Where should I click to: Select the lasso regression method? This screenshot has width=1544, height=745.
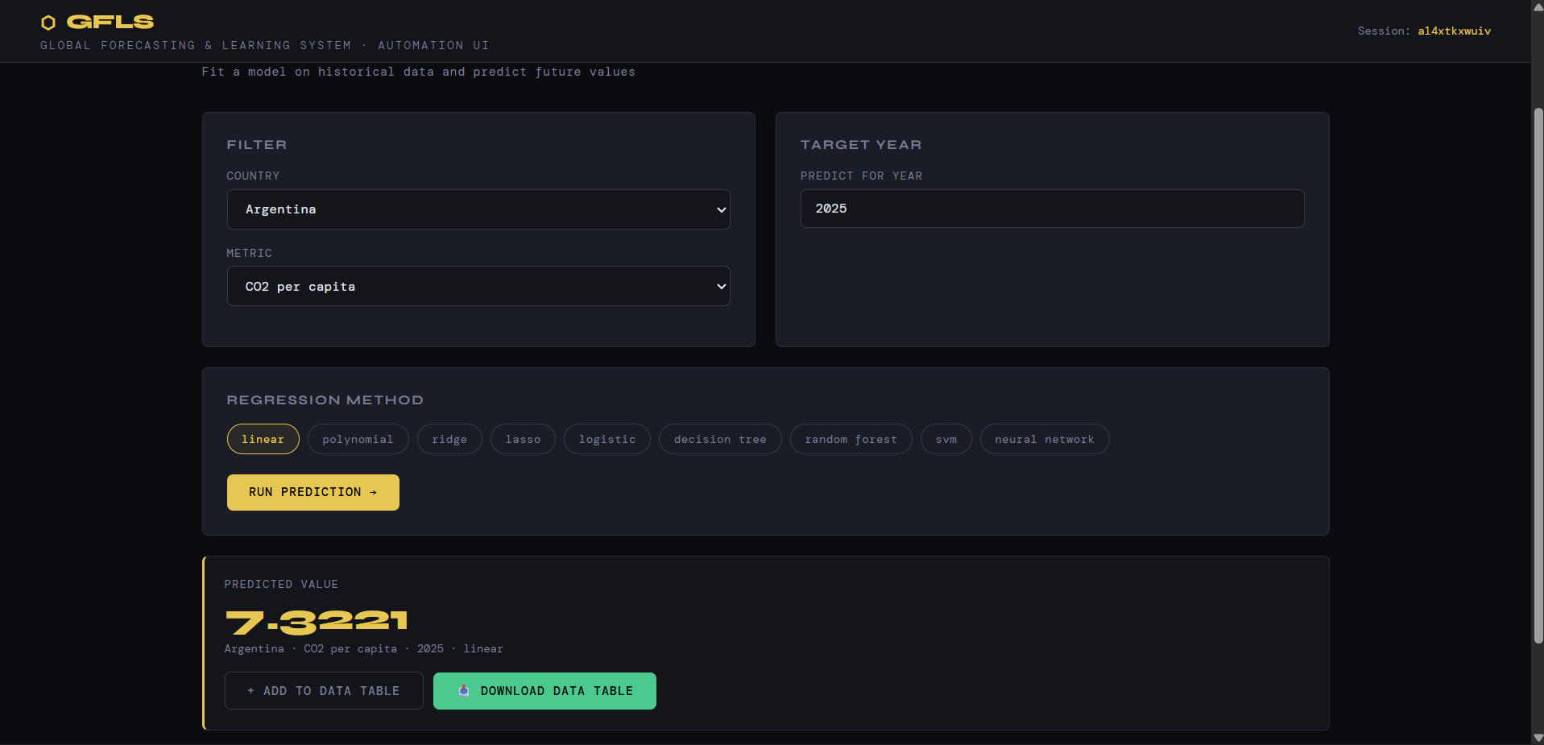click(x=523, y=439)
